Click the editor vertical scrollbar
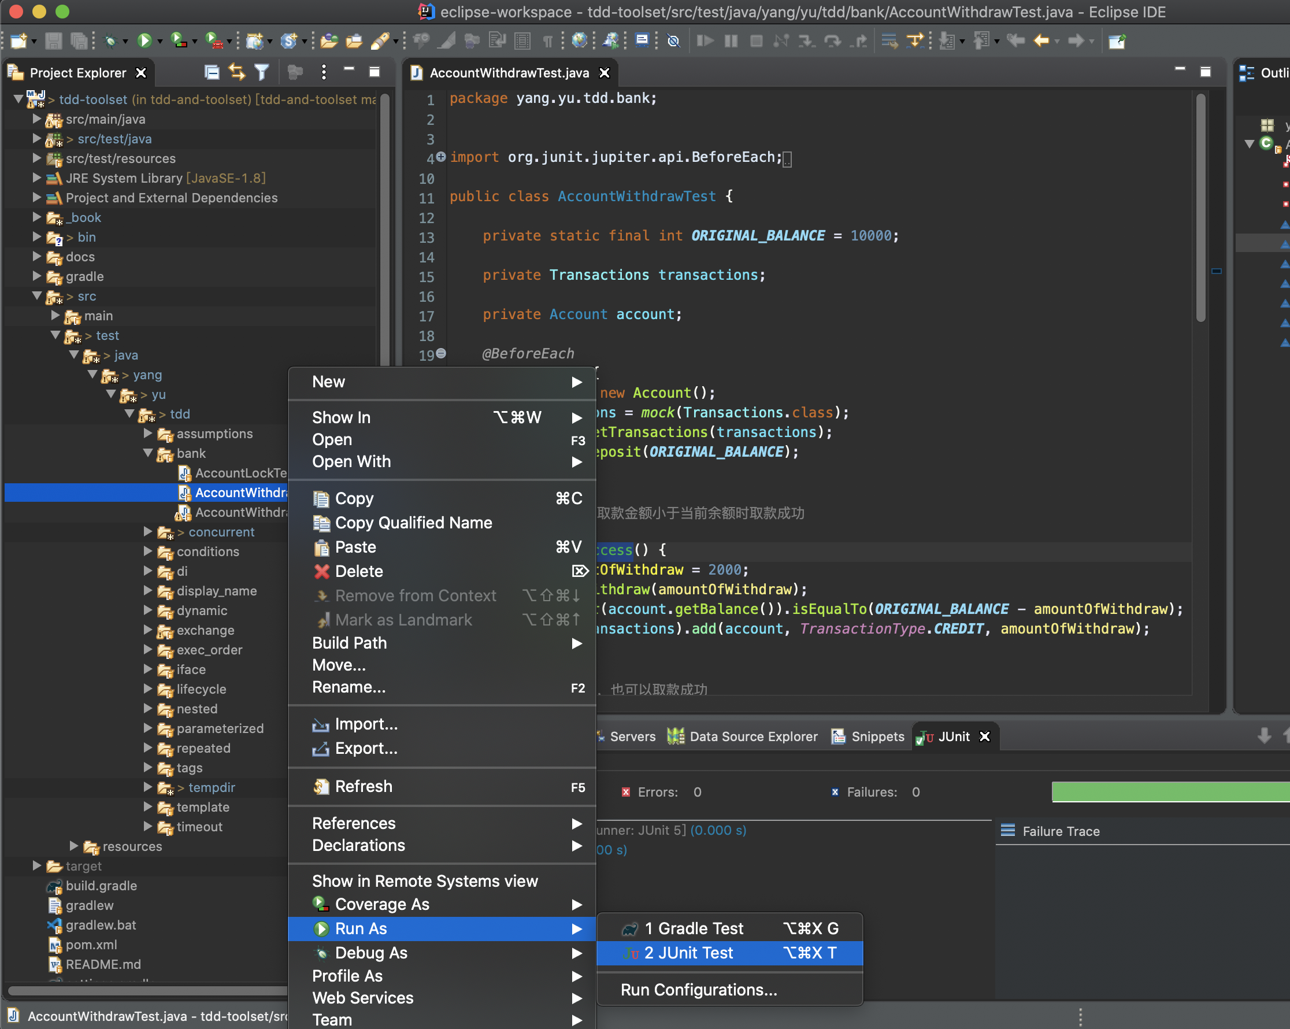 coord(1201,206)
